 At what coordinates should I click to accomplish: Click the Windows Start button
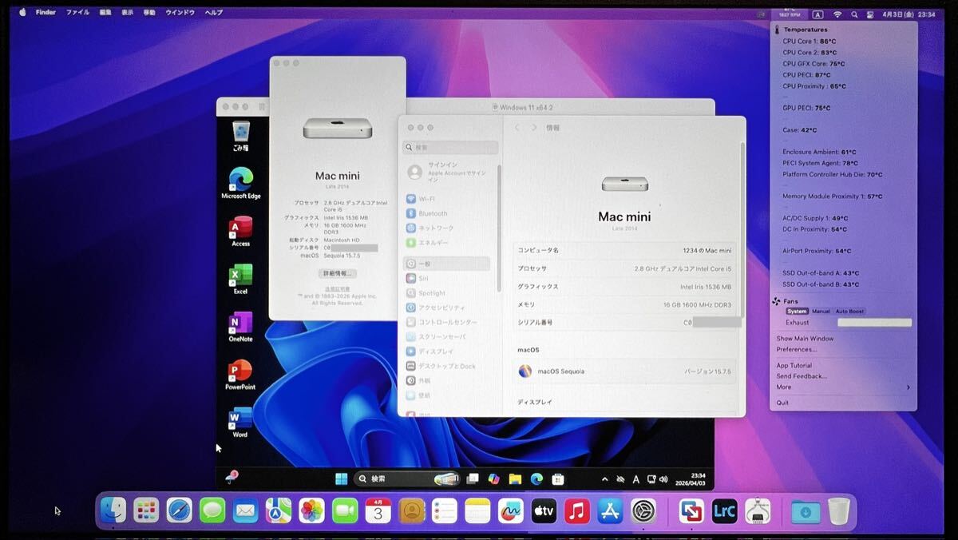[341, 478]
